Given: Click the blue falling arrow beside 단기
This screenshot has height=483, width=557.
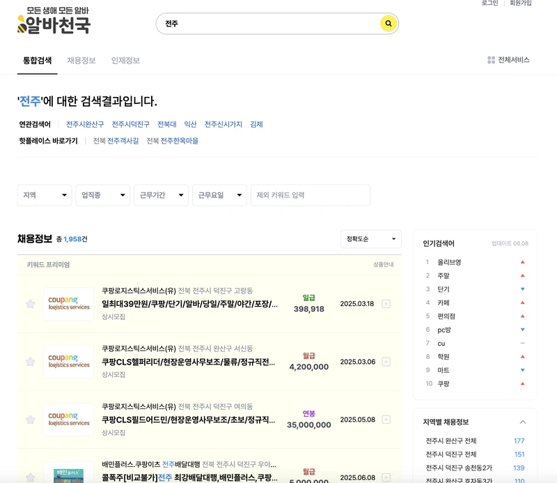Looking at the screenshot, I should pyautogui.click(x=522, y=289).
